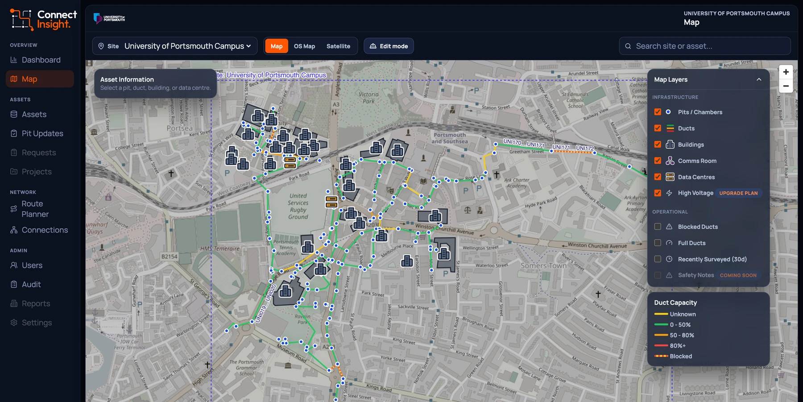This screenshot has width=803, height=402.
Task: Open the Audit page
Action: (x=40, y=284)
